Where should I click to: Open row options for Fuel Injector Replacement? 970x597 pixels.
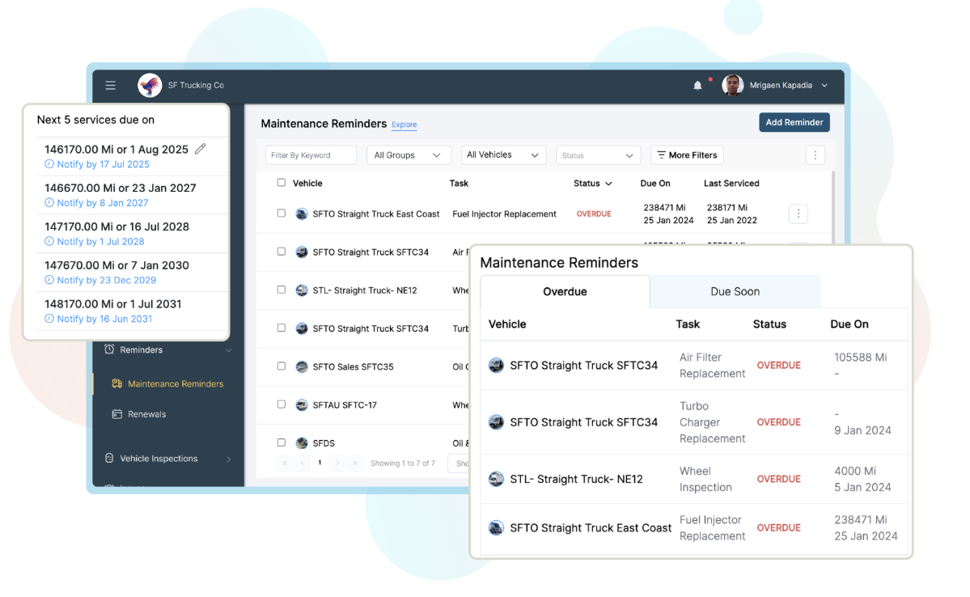point(798,214)
